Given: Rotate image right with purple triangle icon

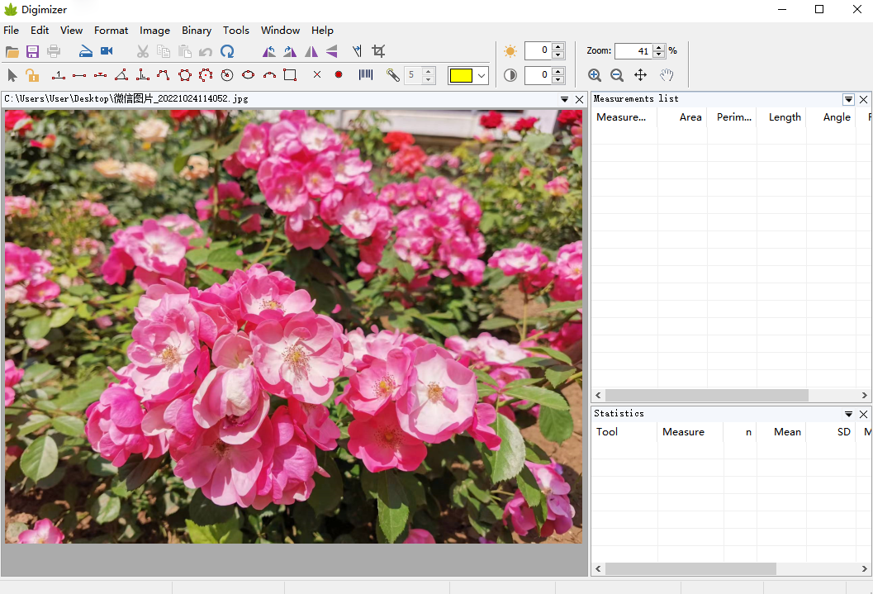Looking at the screenshot, I should 290,52.
